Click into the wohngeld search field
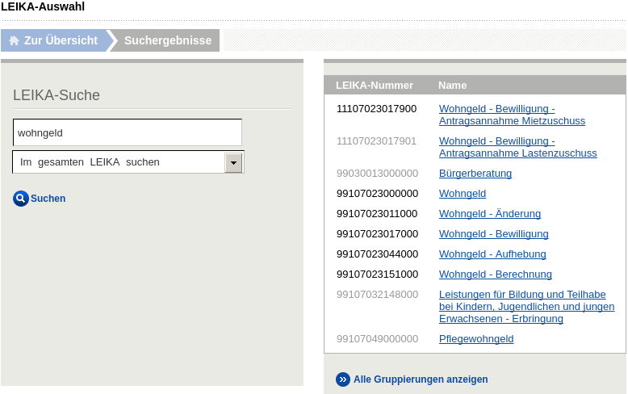The width and height of the screenshot is (628, 394). [128, 132]
